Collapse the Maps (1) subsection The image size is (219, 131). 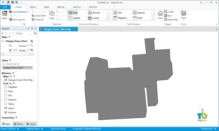pyautogui.click(x=14, y=76)
